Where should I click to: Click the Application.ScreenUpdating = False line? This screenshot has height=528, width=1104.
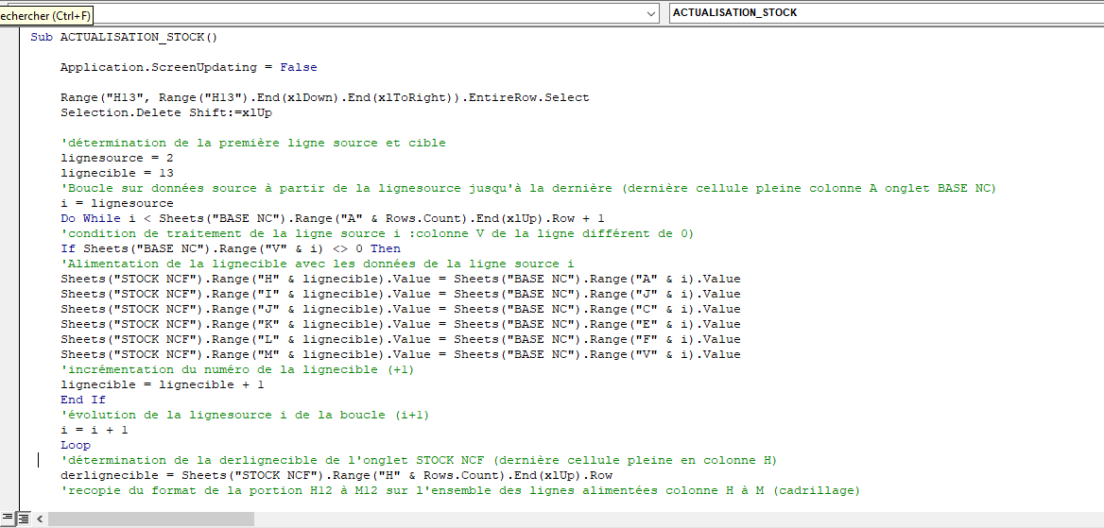(x=189, y=68)
